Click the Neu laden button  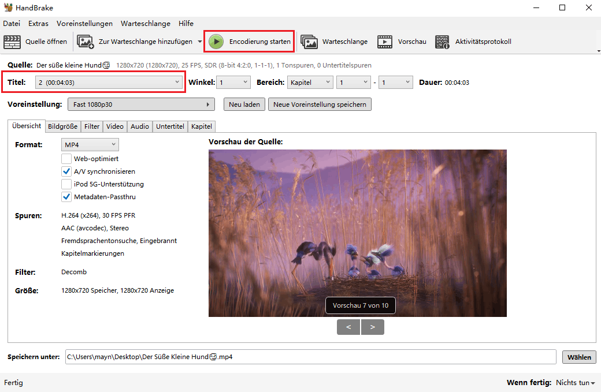[244, 104]
